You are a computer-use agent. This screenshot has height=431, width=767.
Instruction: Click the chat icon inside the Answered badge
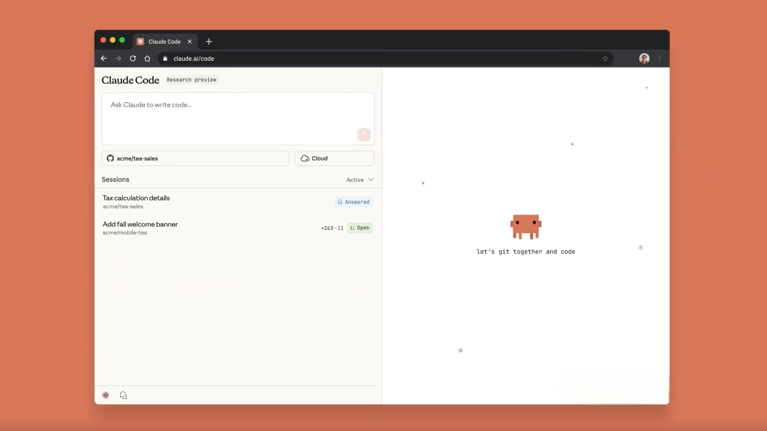pos(339,202)
